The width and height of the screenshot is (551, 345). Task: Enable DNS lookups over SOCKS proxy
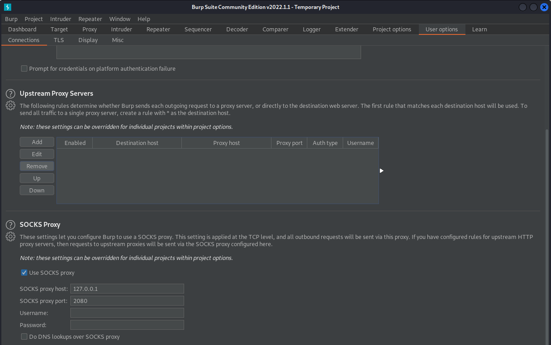pyautogui.click(x=24, y=336)
